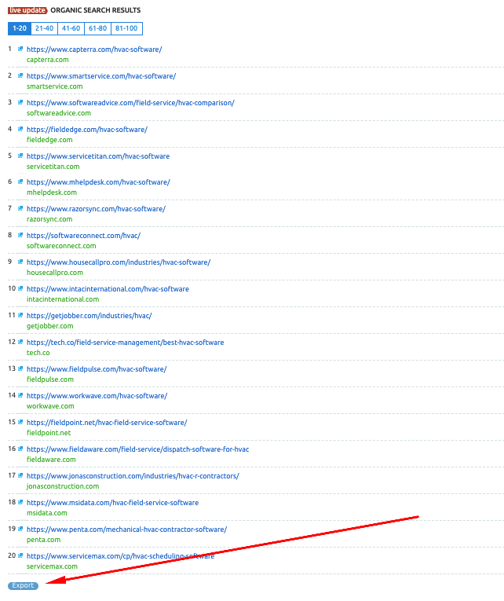This screenshot has height=601, width=504.
Task: Click green tech.co domain text
Action: 38,353
